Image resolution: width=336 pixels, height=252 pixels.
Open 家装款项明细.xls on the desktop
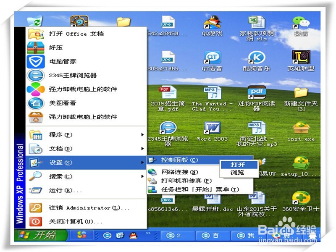[x=257, y=28]
